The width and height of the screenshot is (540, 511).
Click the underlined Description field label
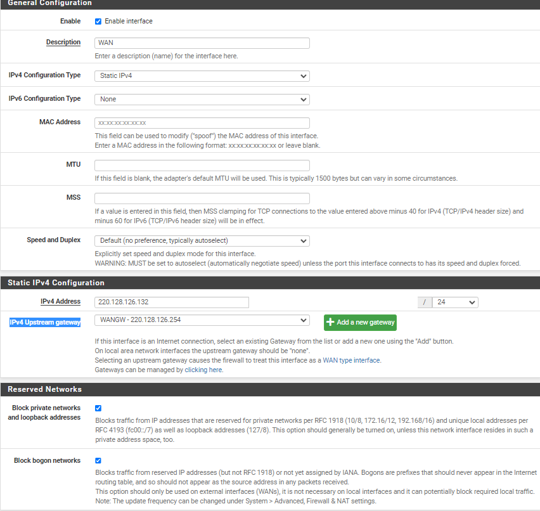coord(63,42)
